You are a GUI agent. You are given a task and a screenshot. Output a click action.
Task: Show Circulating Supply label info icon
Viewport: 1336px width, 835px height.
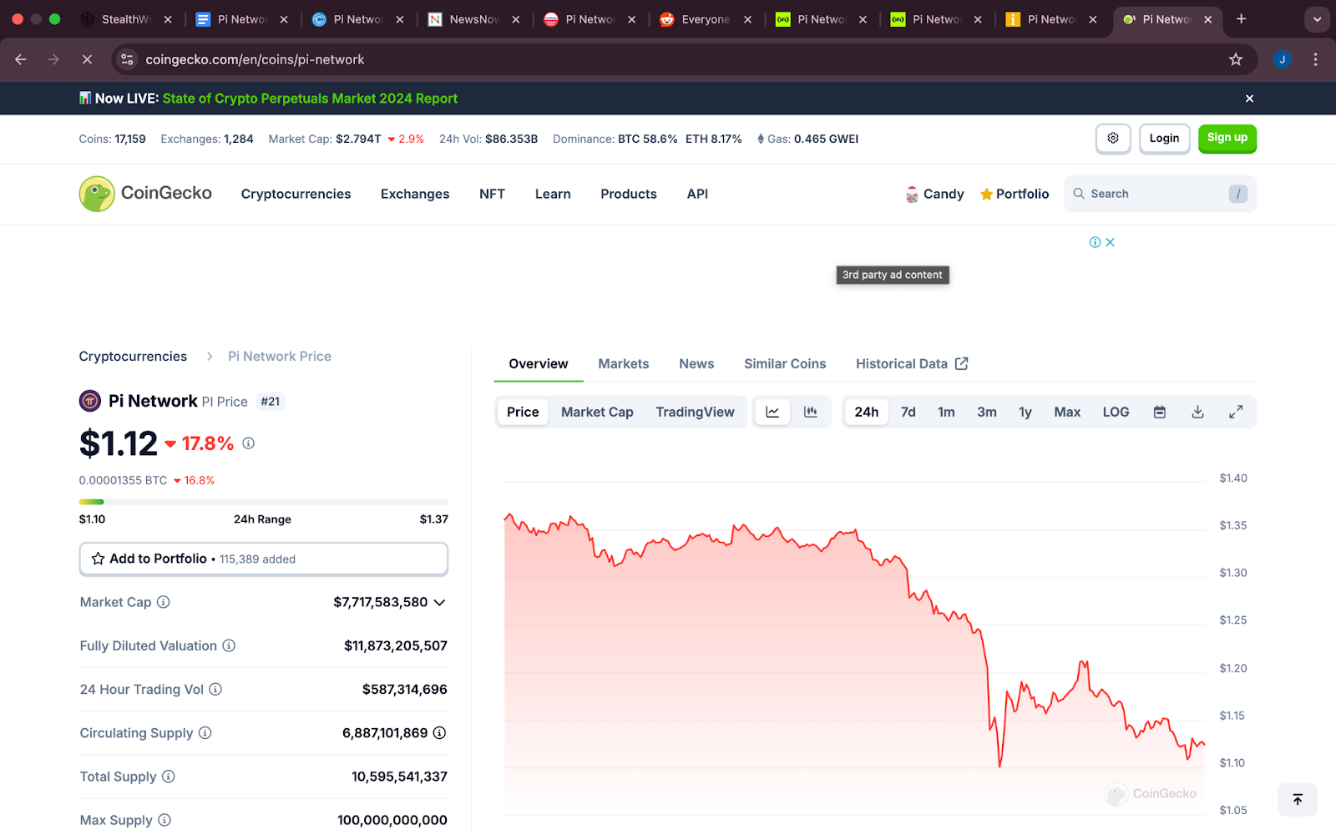pyautogui.click(x=205, y=732)
